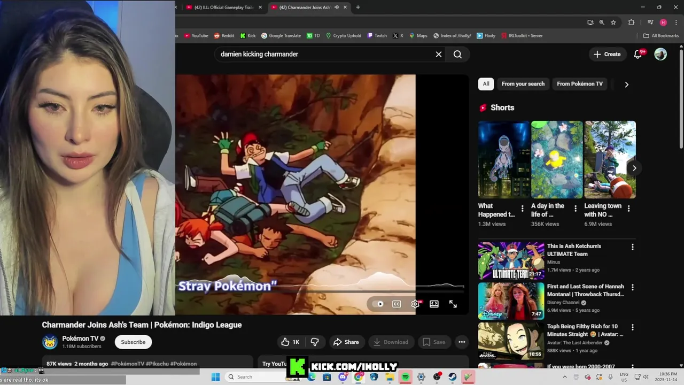Share the video
Image resolution: width=684 pixels, height=385 pixels.
pyautogui.click(x=346, y=342)
